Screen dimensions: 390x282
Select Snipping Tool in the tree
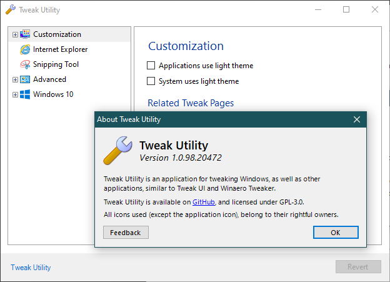click(56, 64)
